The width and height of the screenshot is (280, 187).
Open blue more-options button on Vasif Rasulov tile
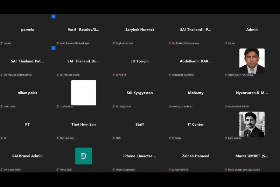click(54, 16)
